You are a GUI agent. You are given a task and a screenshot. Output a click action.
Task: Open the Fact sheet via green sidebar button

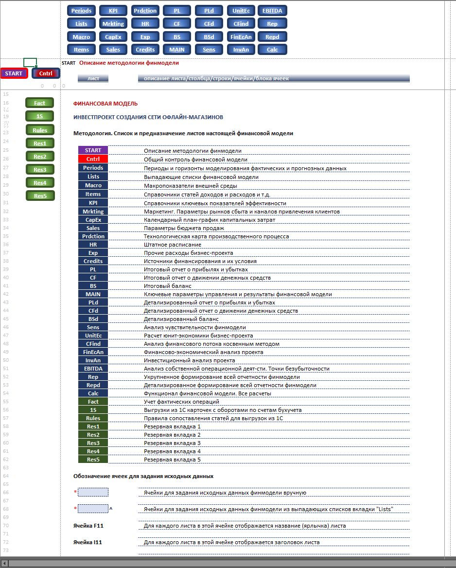tap(40, 103)
